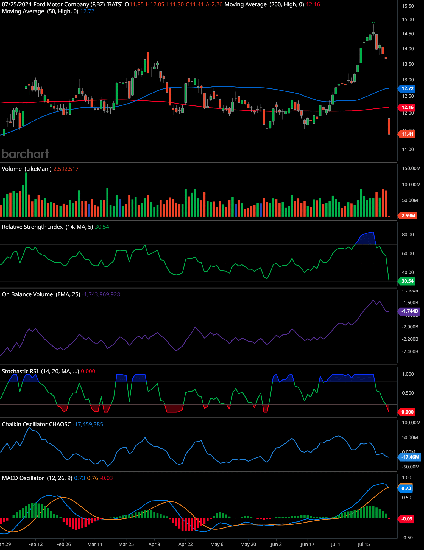Click the 60.00 RSI axis label

pos(408,253)
